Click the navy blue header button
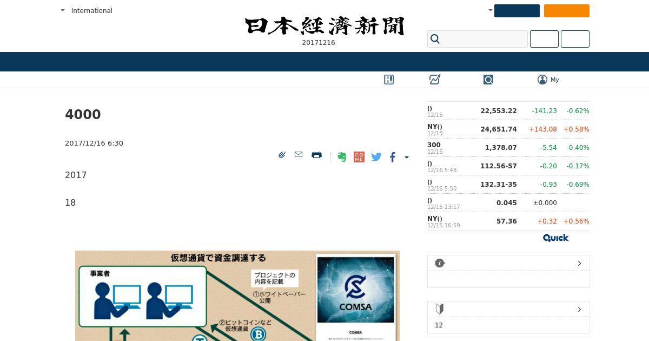The image size is (649, 341). pos(517,11)
